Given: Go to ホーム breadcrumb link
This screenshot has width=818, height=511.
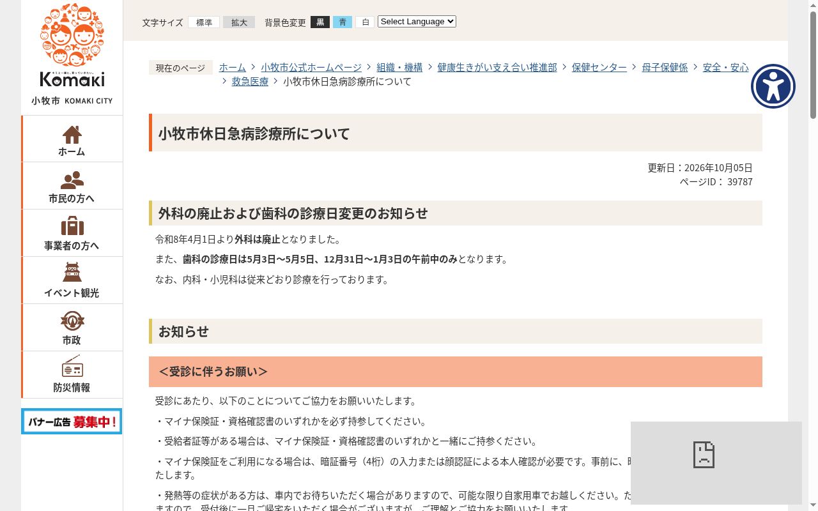Looking at the screenshot, I should pos(233,67).
